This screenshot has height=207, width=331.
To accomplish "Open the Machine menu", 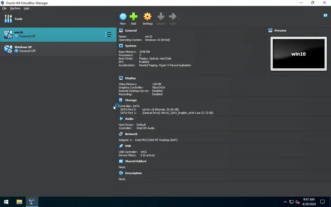I will point(15,8).
